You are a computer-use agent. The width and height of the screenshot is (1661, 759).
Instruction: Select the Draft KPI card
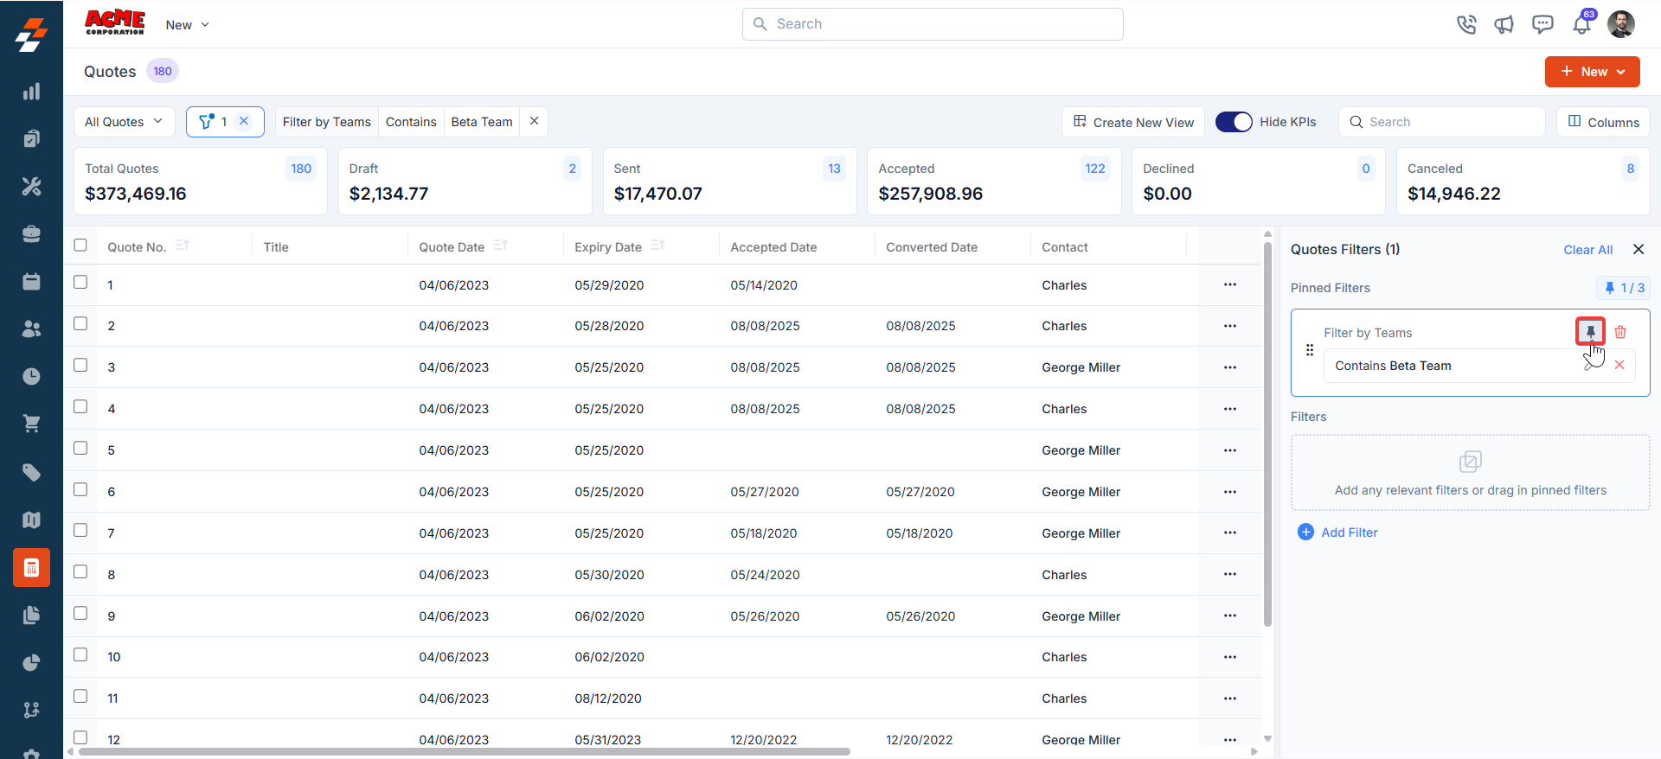tap(465, 181)
